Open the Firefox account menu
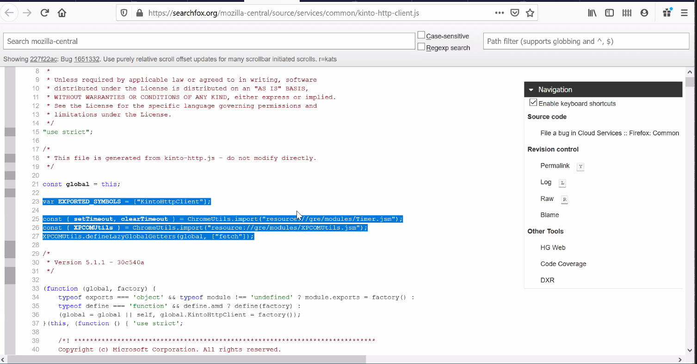 point(644,13)
